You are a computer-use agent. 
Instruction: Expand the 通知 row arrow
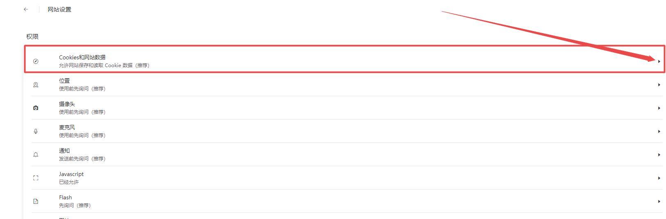click(659, 155)
